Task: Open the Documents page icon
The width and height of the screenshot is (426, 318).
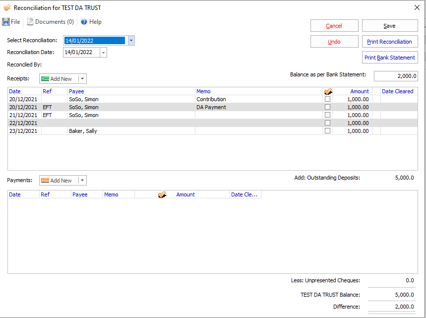Action: [30, 22]
